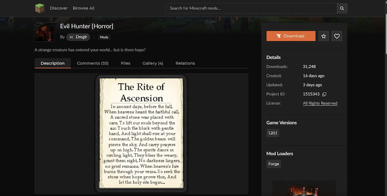Focus the Search for Minecraft mods field

(x=251, y=8)
